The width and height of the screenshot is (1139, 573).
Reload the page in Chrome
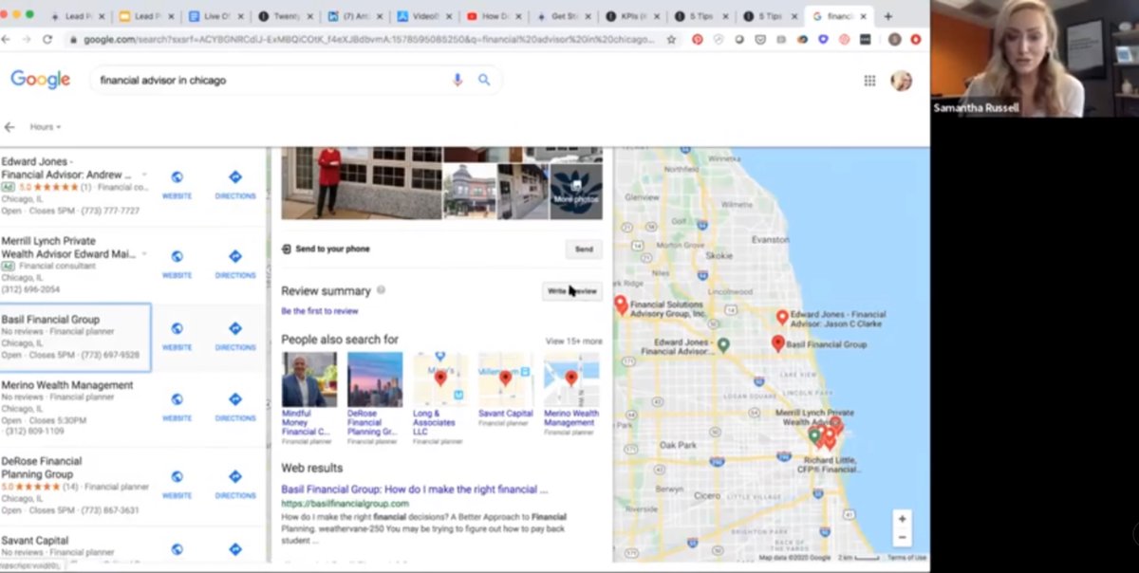pyautogui.click(x=47, y=39)
